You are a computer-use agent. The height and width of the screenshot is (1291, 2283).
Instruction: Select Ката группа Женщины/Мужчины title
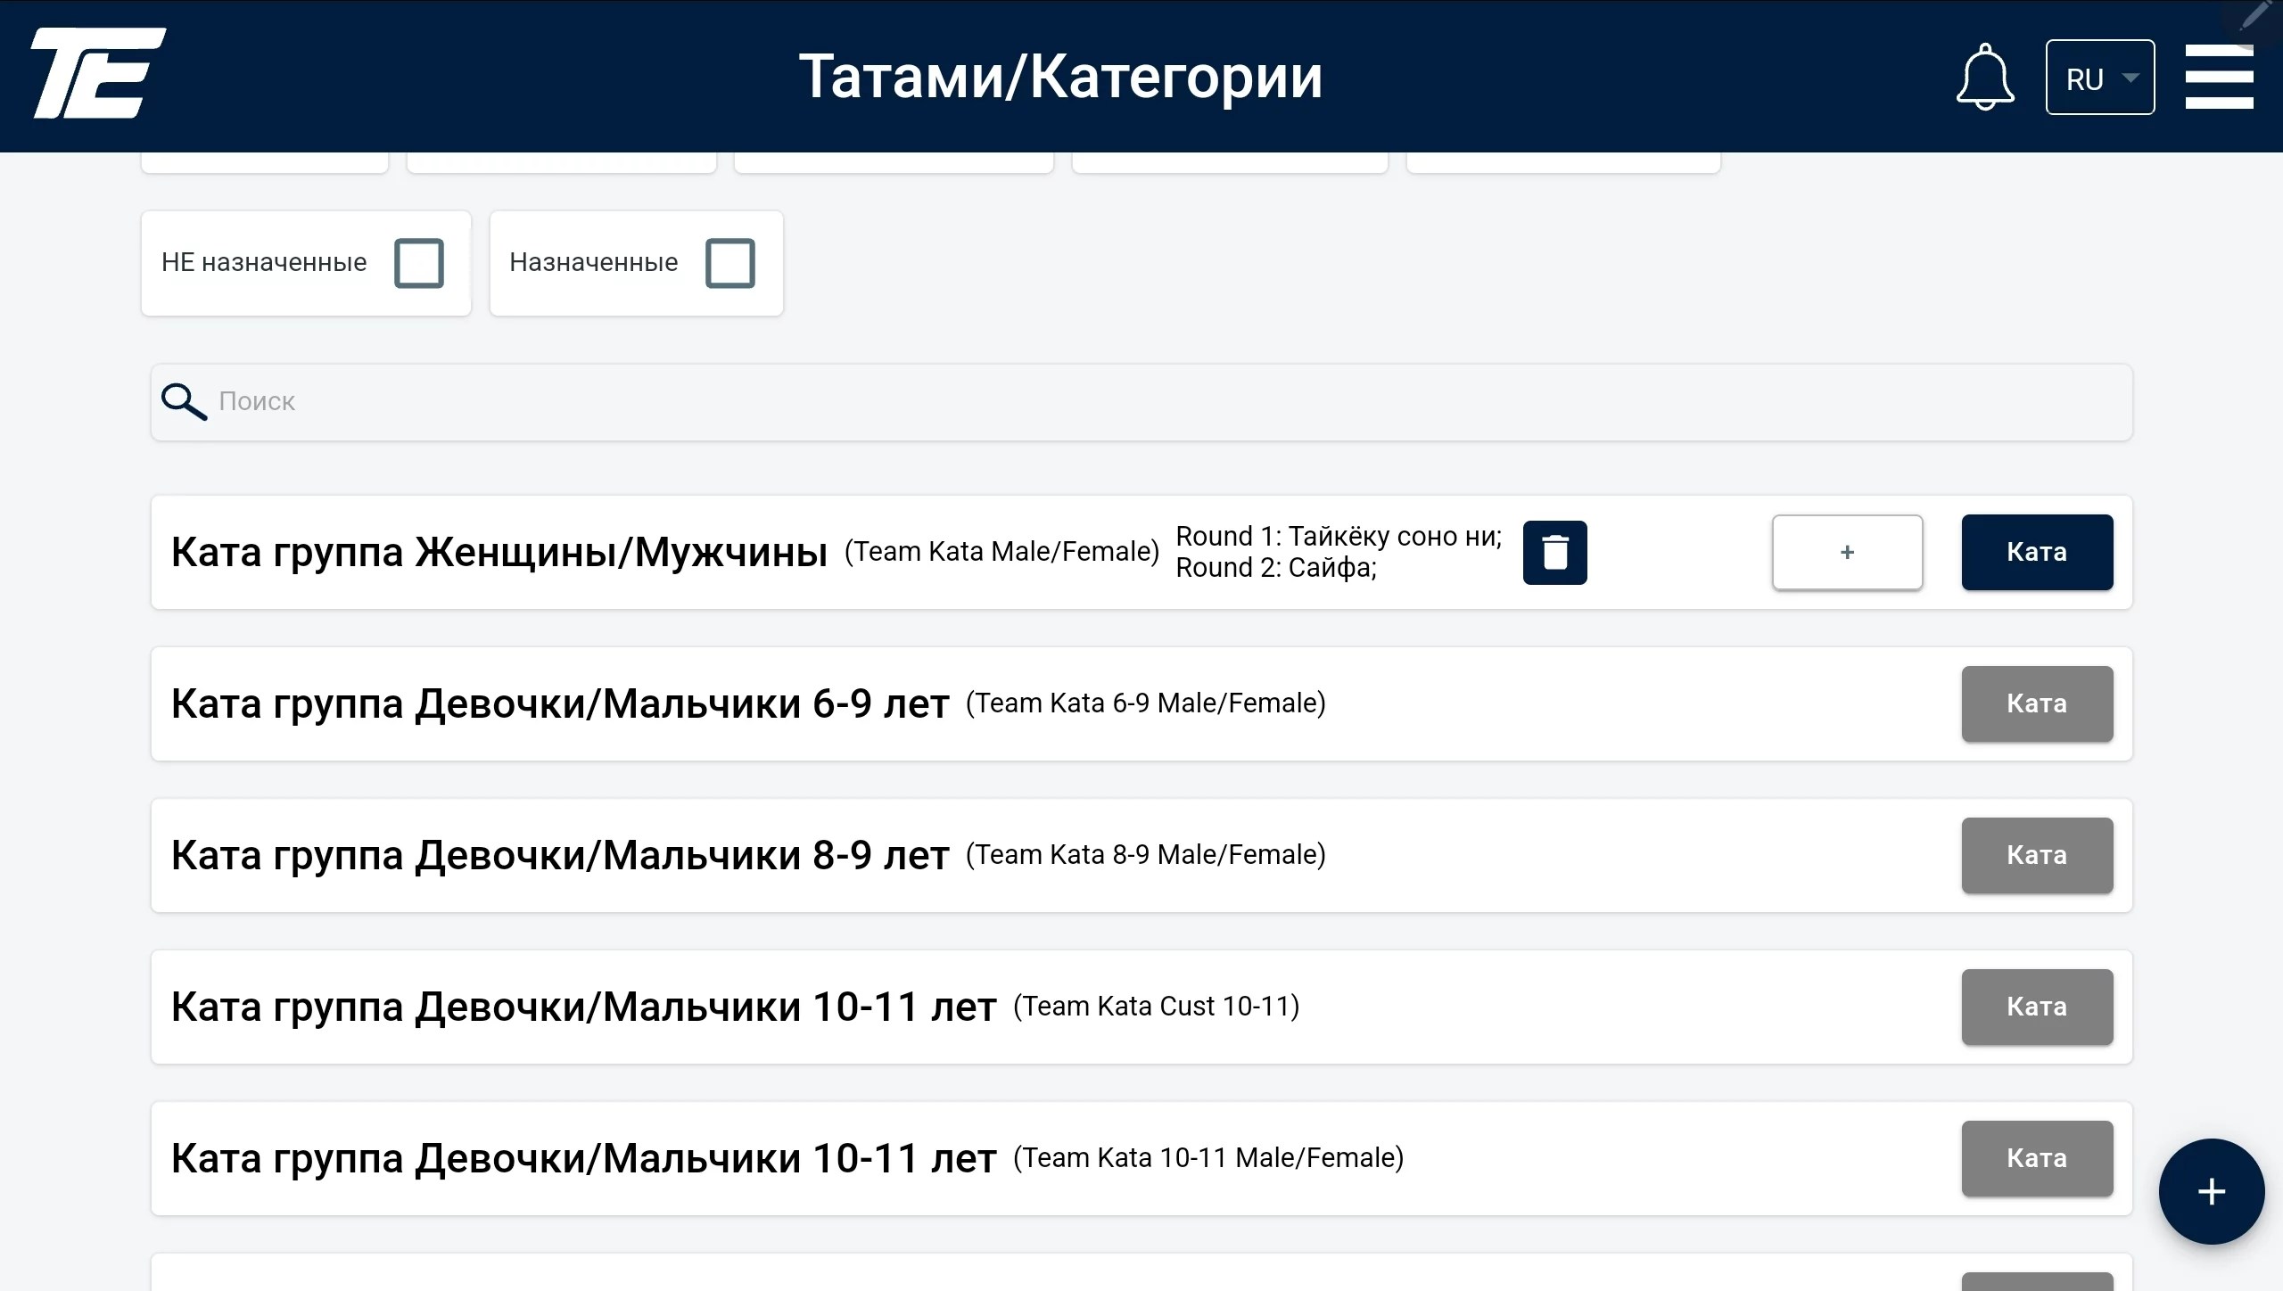[499, 552]
